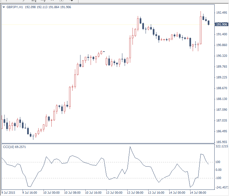This screenshot has width=229, height=196.
Task: Click the GBPJPY,H1 chart title text
Action: (14, 7)
